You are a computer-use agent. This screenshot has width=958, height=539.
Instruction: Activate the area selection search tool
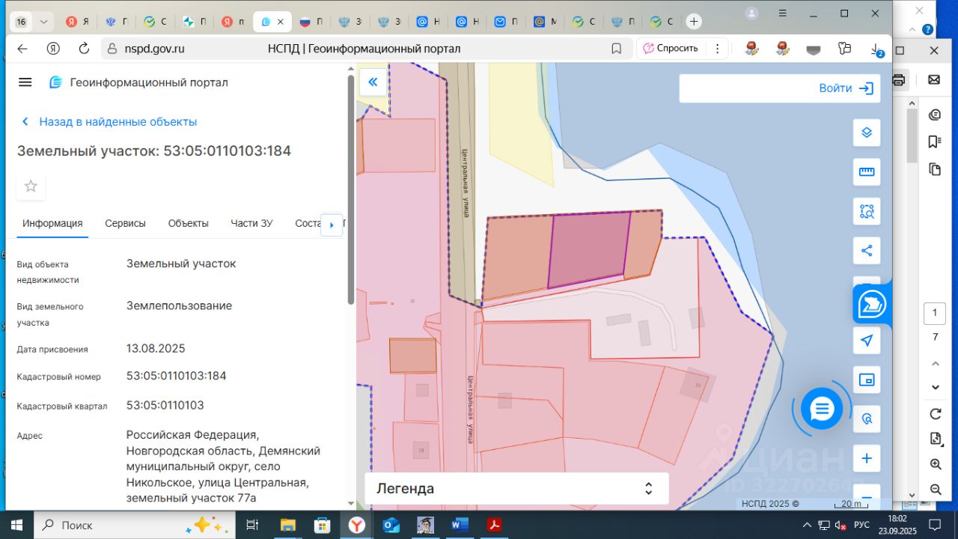coord(867,212)
